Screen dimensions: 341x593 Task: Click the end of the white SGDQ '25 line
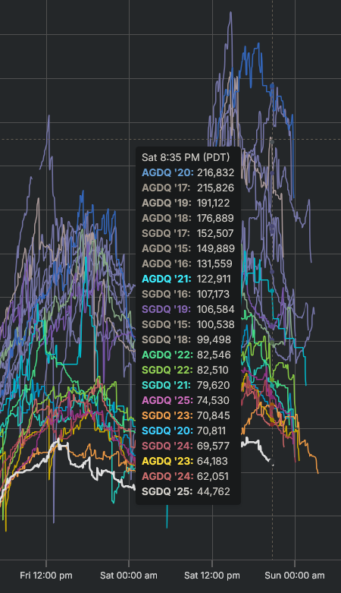click(271, 461)
